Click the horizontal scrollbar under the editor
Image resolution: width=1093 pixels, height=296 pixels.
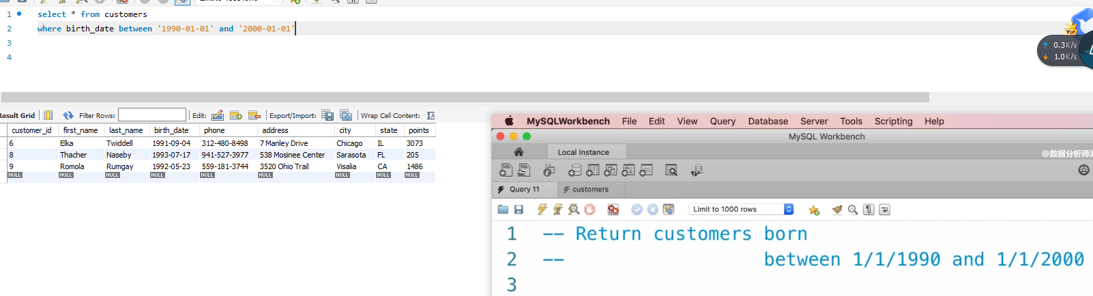click(x=465, y=97)
